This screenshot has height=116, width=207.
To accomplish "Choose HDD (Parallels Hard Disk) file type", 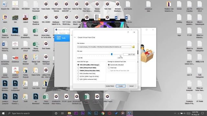I will [86, 73].
